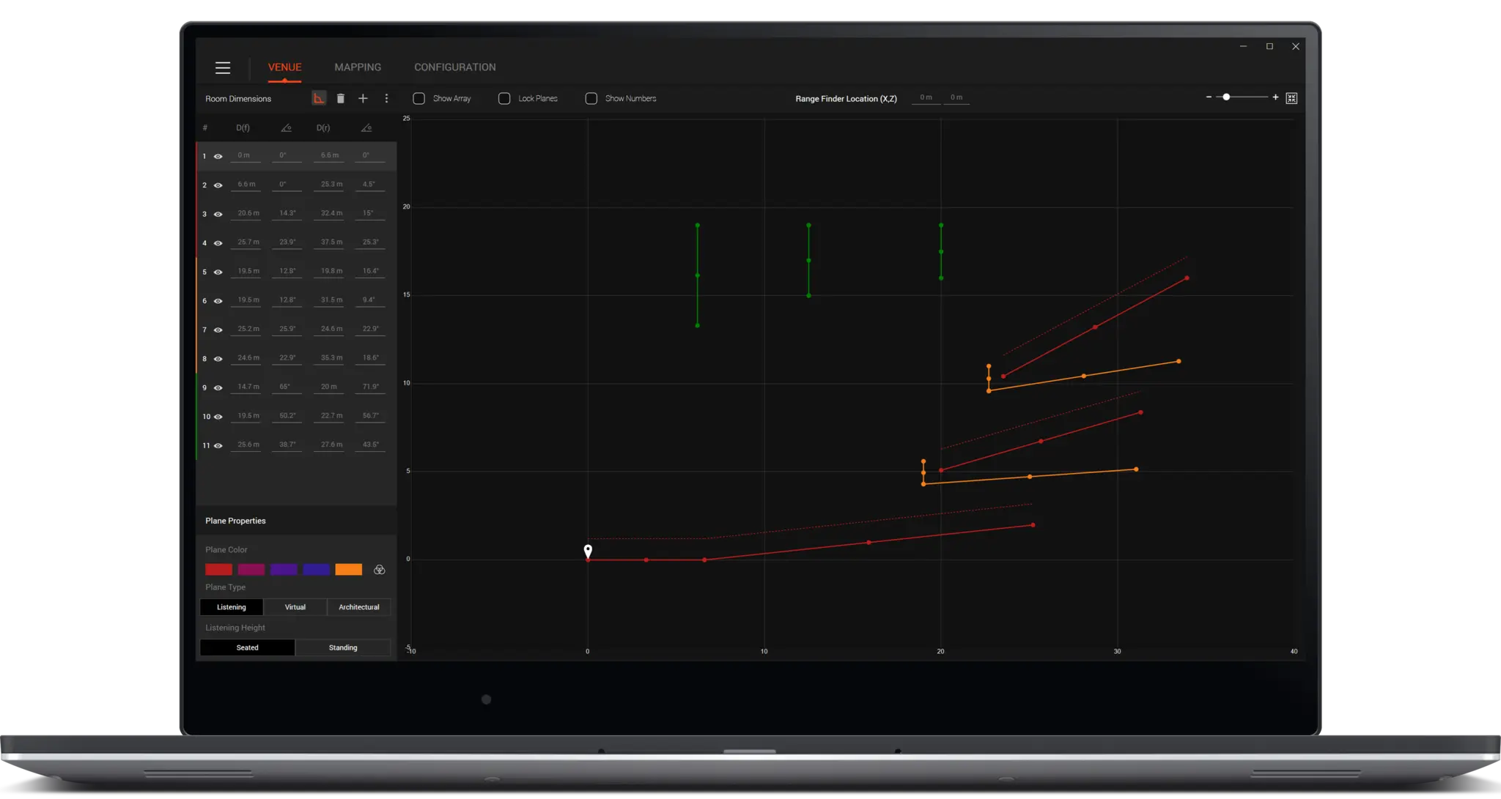Select the room plane drawing tool
This screenshot has width=1501, height=799.
[319, 97]
